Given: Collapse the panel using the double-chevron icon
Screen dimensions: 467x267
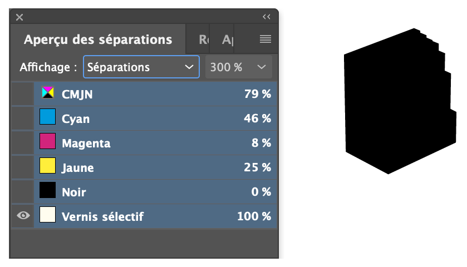Looking at the screenshot, I should coord(267,17).
